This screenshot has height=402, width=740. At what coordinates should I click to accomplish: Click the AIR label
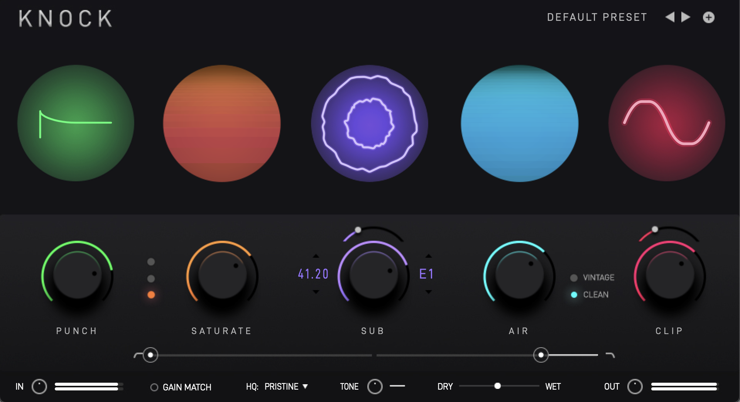(519, 331)
